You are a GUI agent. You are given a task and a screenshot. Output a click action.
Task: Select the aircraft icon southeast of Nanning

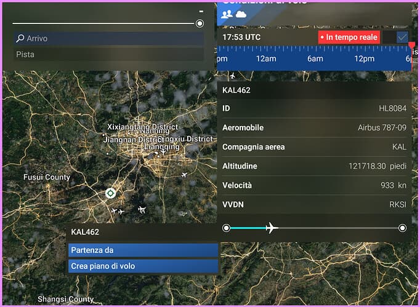coord(184,176)
